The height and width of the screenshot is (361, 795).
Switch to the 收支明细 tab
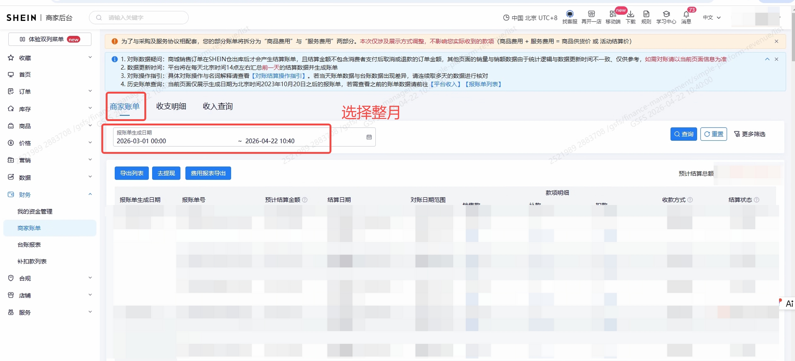[171, 106]
